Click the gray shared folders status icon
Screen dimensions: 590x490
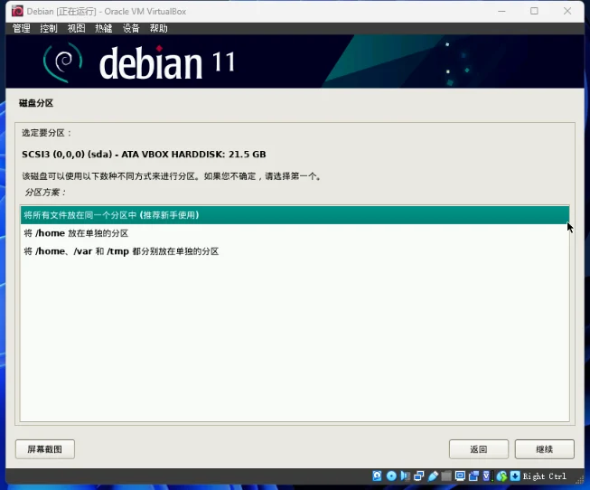point(446,476)
